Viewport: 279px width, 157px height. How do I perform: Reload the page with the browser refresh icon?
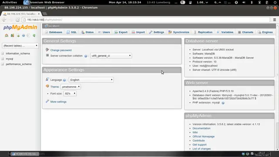pos(17,20)
